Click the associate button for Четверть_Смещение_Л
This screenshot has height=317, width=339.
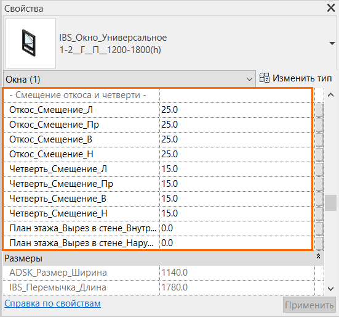pos(319,169)
